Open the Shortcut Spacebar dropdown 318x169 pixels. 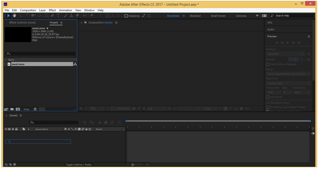285,54
